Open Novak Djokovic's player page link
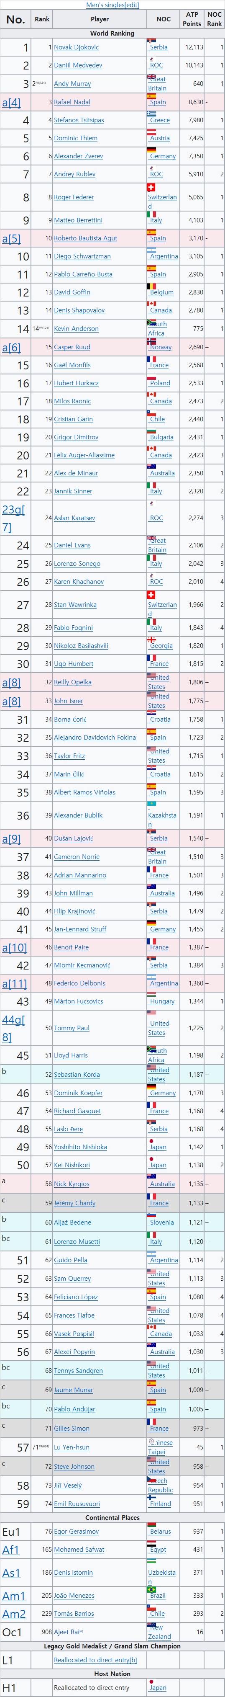Viewport: 225px width, 1697px height. (x=76, y=47)
